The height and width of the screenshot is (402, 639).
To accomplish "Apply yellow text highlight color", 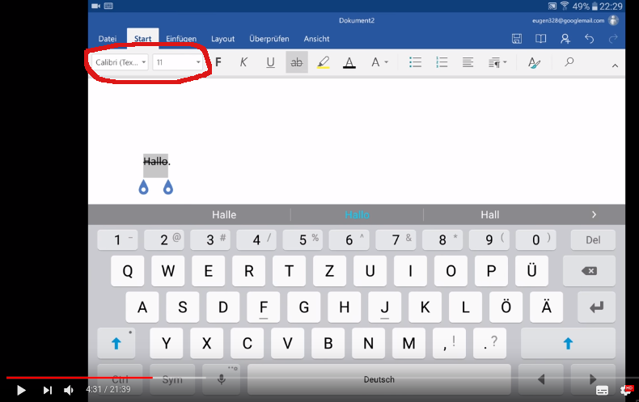I will point(323,62).
